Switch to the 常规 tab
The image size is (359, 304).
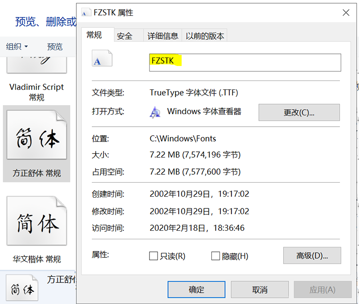pos(98,35)
